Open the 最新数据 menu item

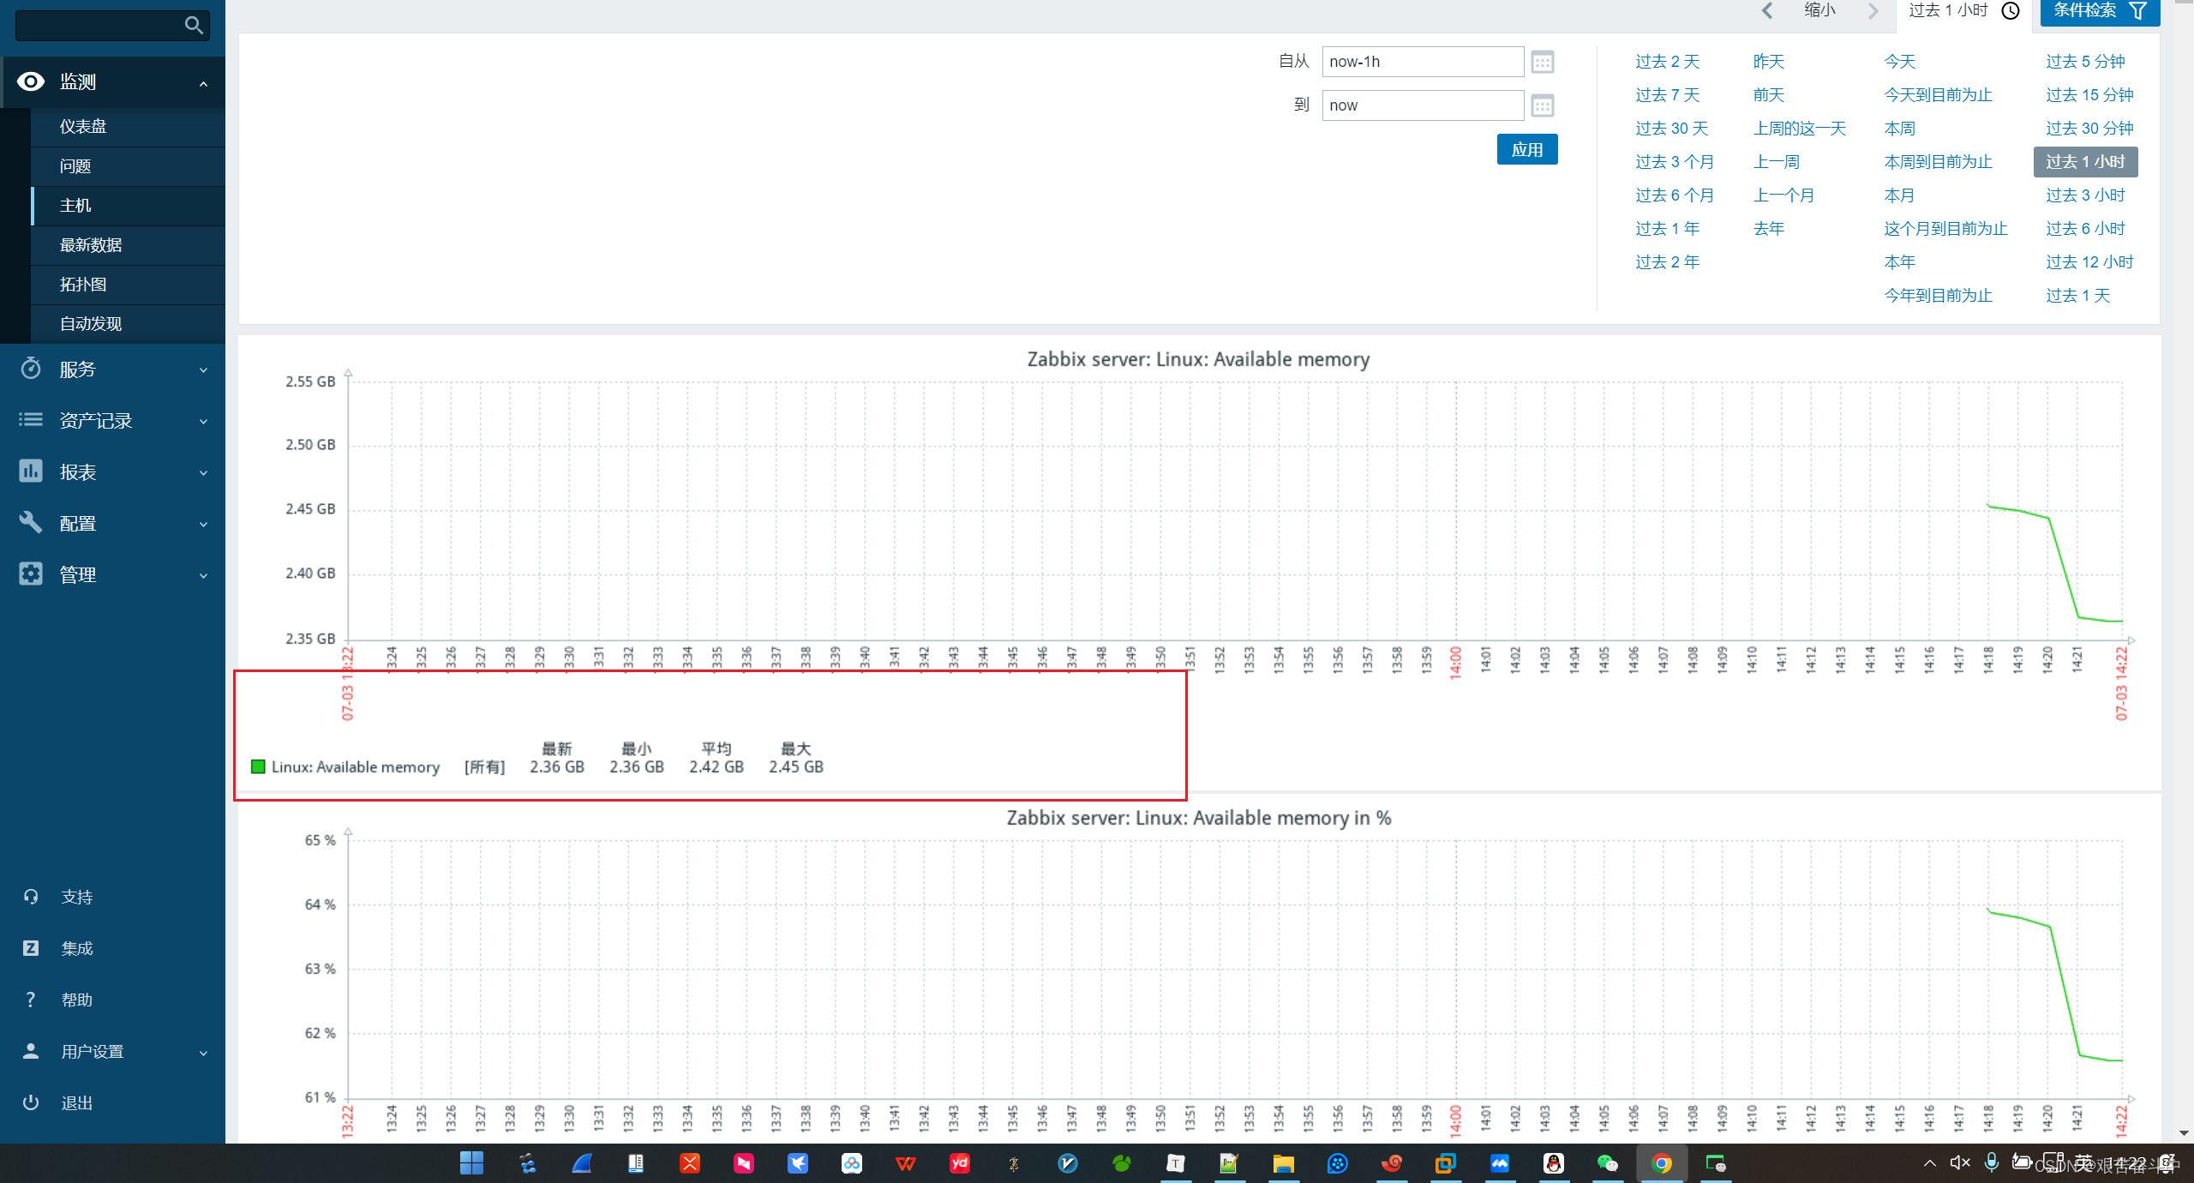coord(90,245)
